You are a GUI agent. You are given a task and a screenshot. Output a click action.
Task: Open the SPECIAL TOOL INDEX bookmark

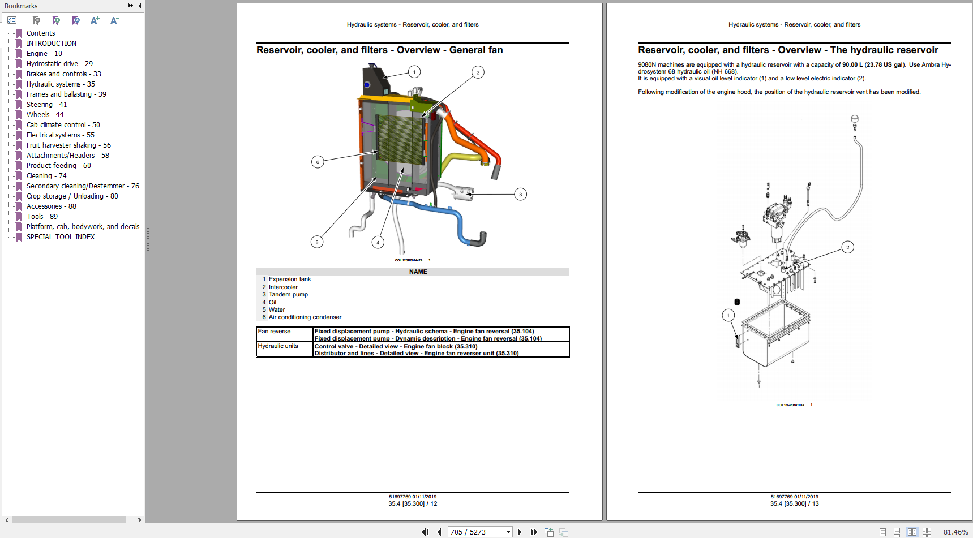(61, 237)
